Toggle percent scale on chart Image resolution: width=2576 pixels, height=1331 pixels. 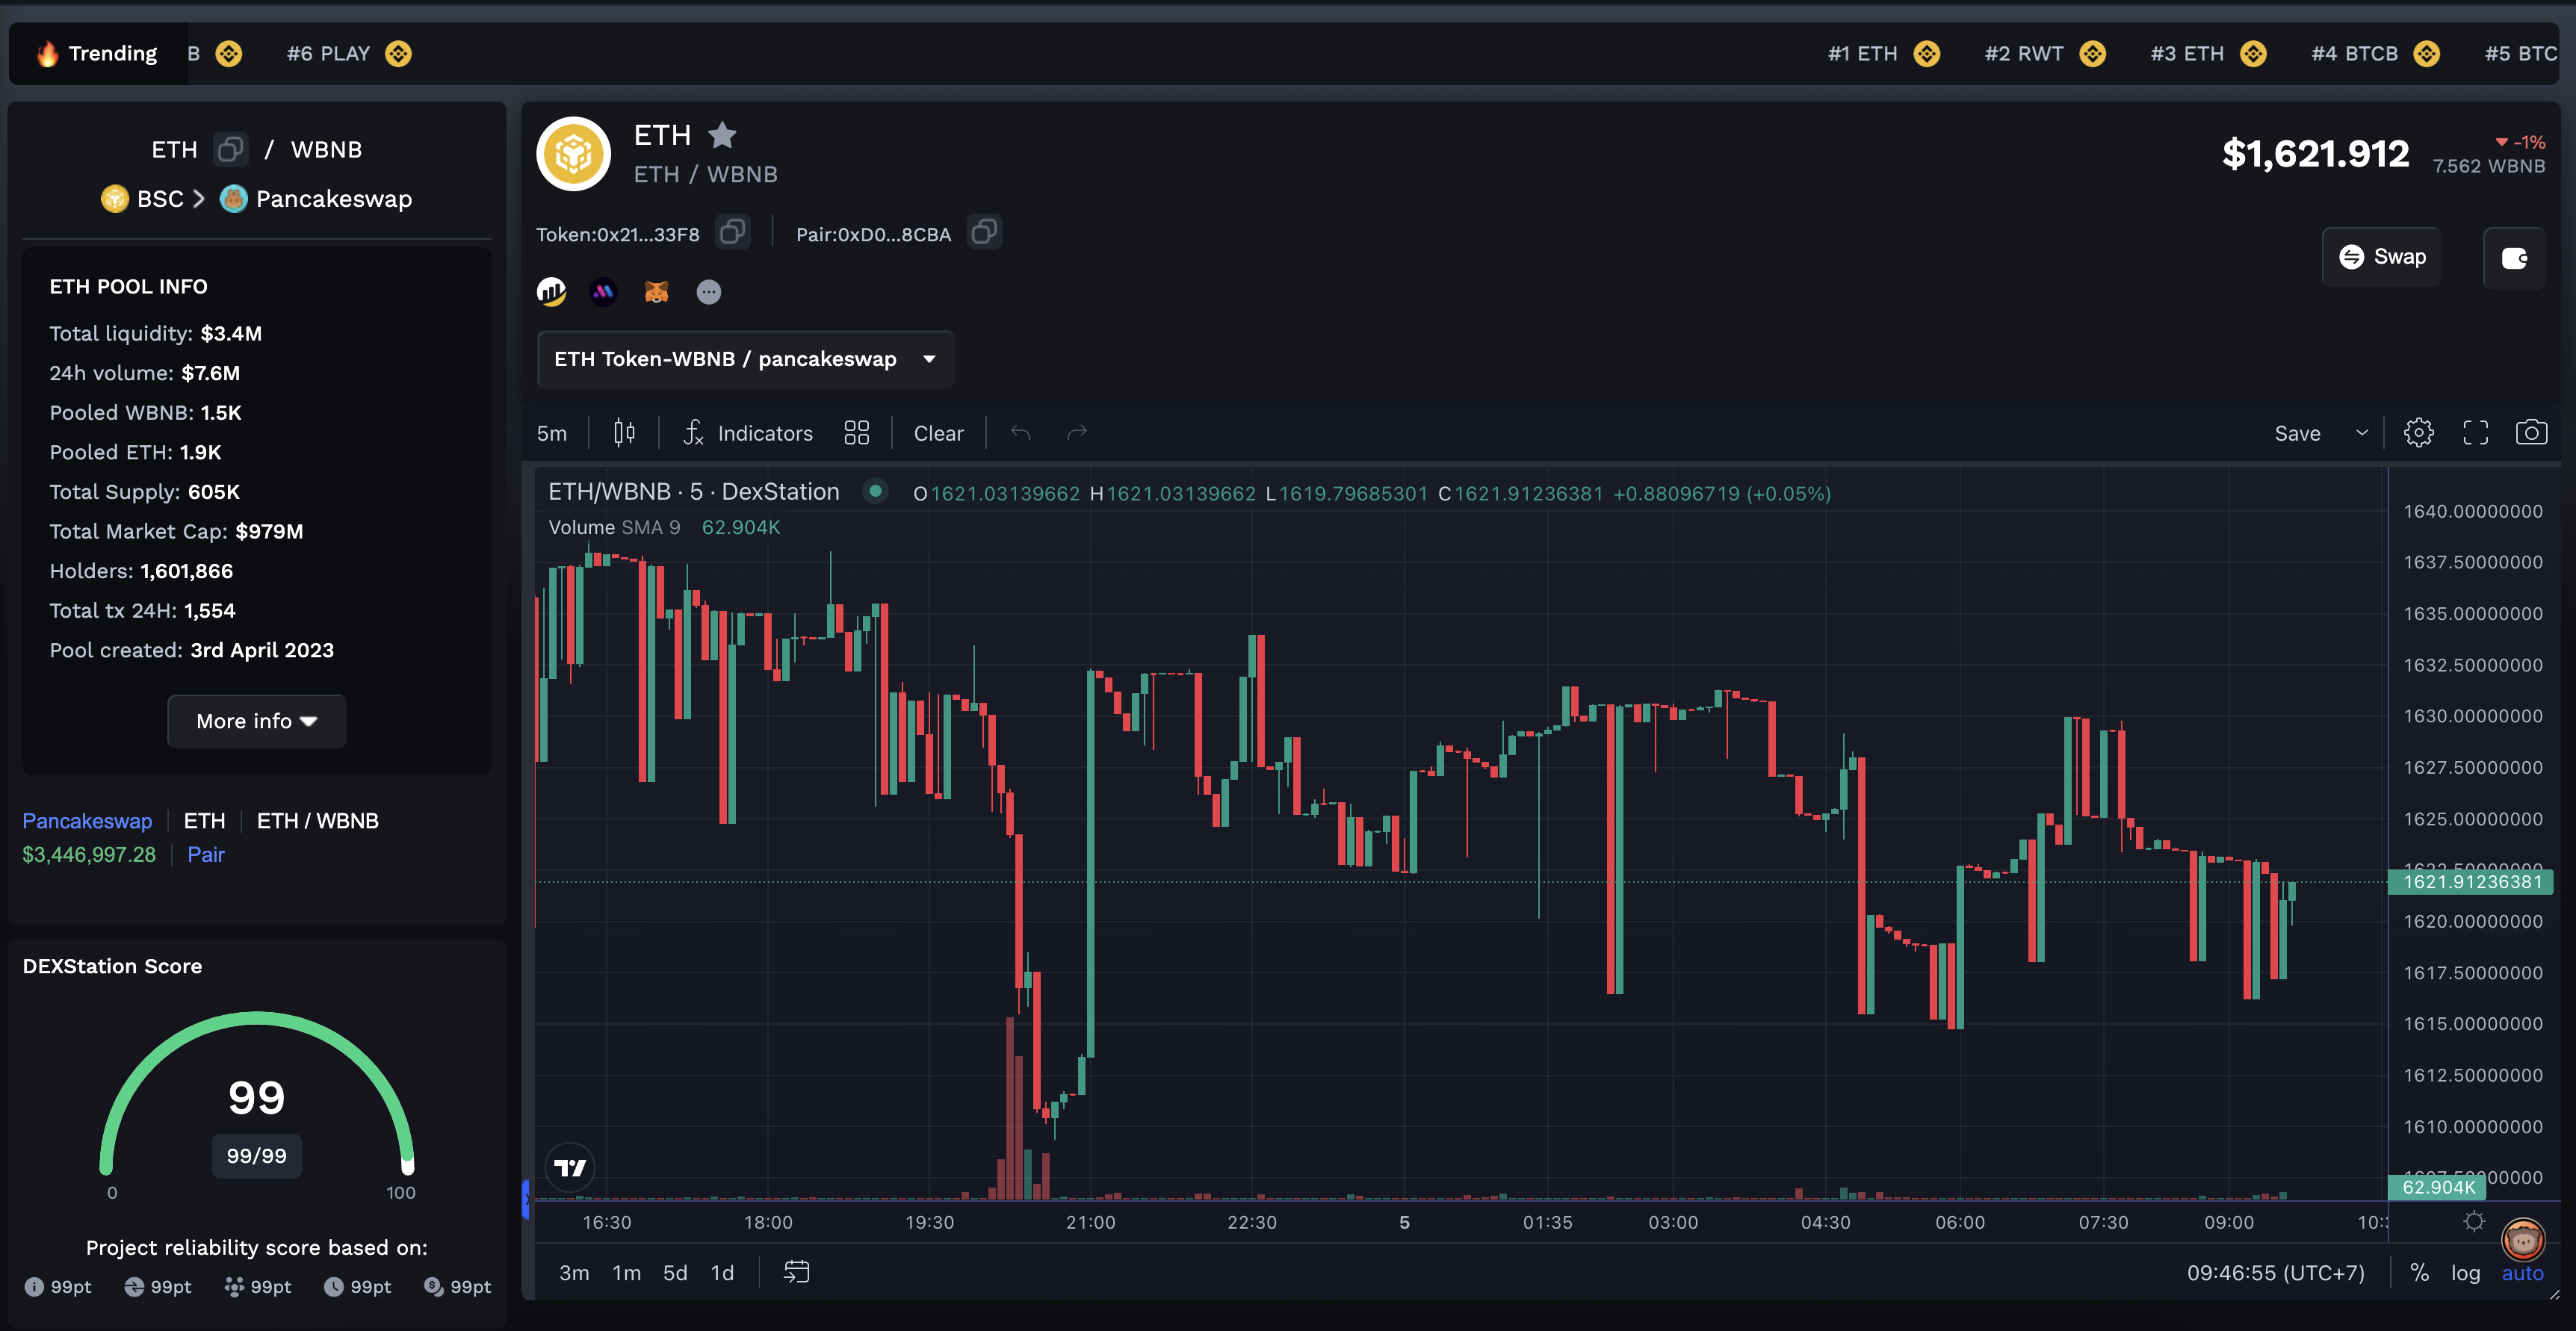pos(2419,1273)
